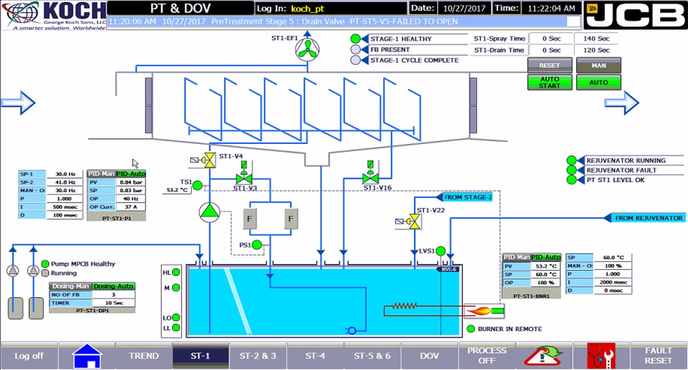
Task: Click the AUTO START button
Action: (550, 82)
